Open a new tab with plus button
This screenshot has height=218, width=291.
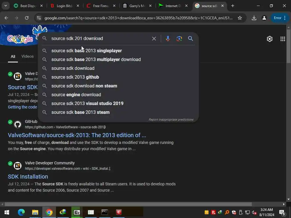(232, 6)
